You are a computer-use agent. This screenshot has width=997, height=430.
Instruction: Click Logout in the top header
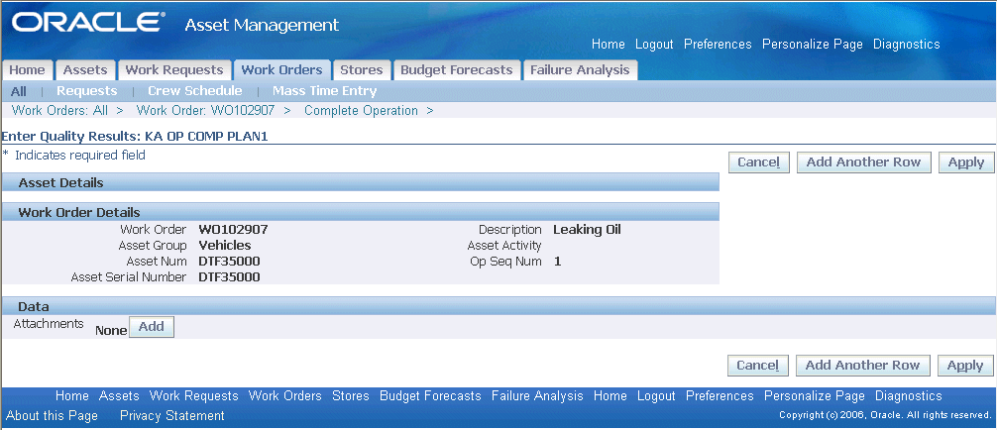click(x=654, y=44)
